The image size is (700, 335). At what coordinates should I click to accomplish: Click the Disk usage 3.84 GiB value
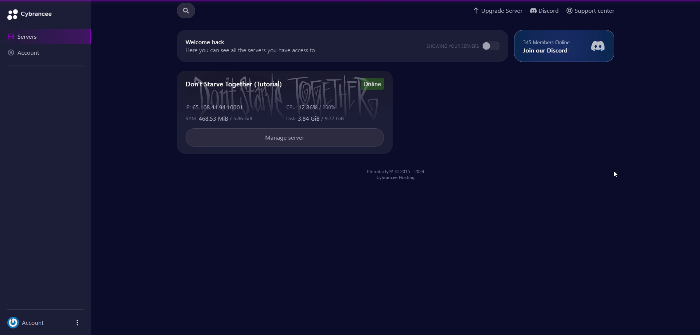point(309,118)
